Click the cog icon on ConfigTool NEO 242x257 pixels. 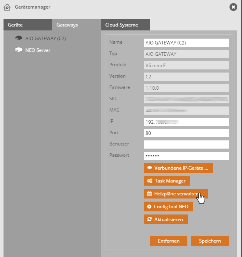click(149, 207)
